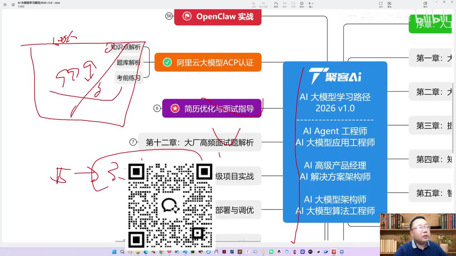Select the 知识点解析 subtopic

click(125, 47)
